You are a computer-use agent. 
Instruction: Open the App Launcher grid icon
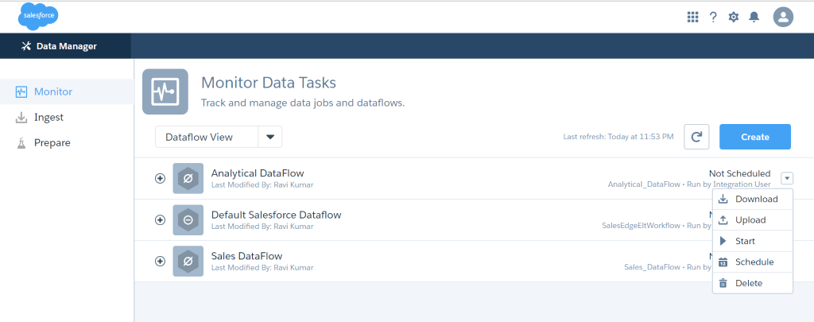pyautogui.click(x=692, y=17)
